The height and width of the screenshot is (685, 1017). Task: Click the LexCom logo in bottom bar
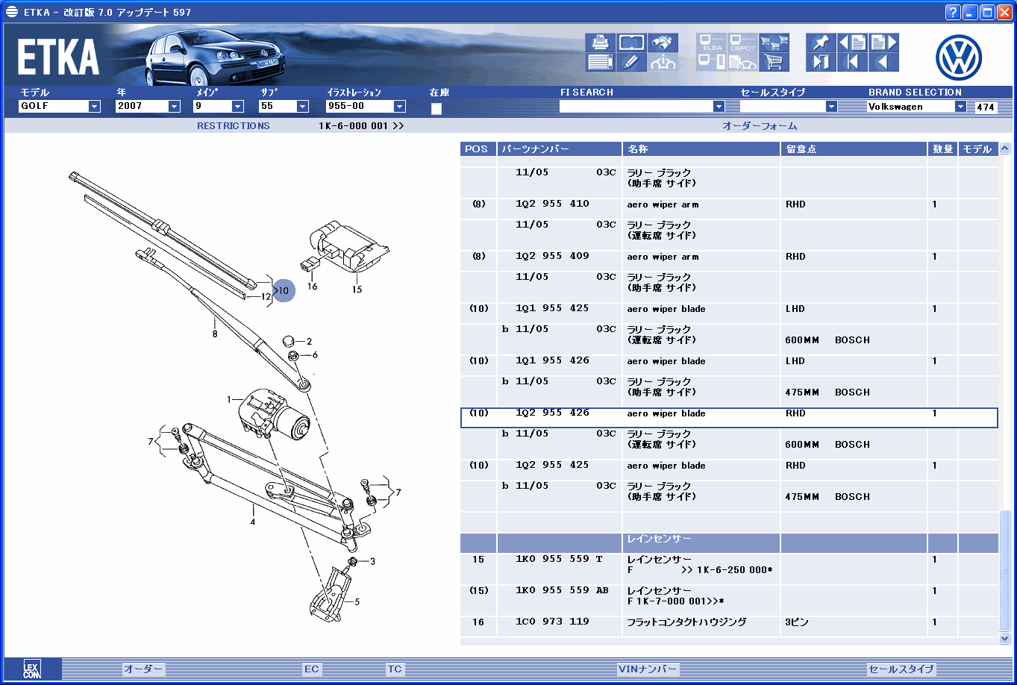(32, 669)
